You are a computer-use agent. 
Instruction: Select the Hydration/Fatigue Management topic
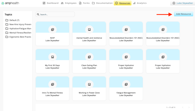click(x=18, y=28)
